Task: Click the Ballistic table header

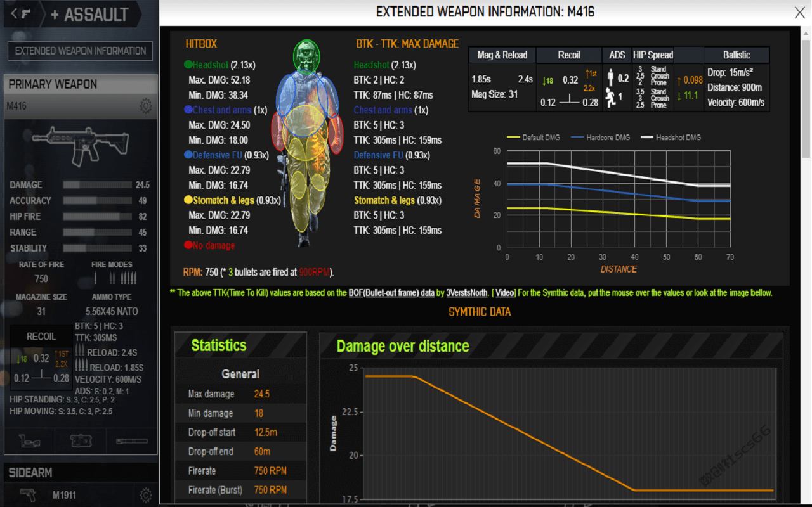Action: point(737,55)
